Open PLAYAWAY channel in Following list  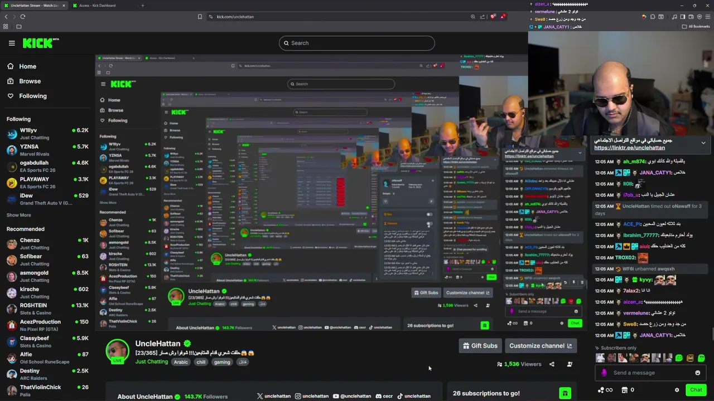(x=47, y=182)
